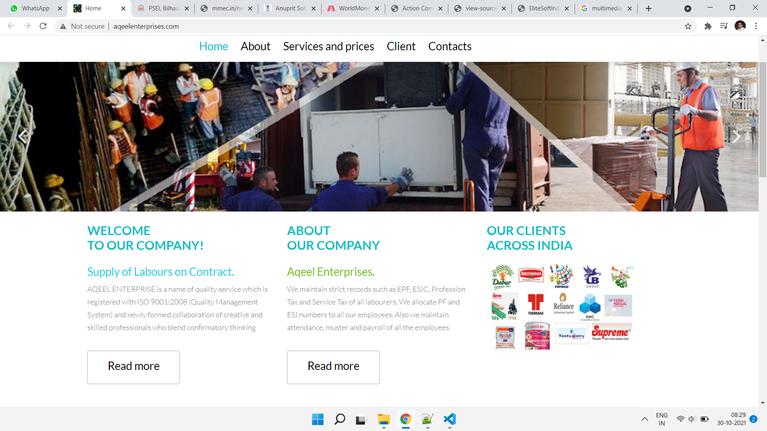Click the browser reload button
Image resolution: width=767 pixels, height=431 pixels.
(43, 26)
